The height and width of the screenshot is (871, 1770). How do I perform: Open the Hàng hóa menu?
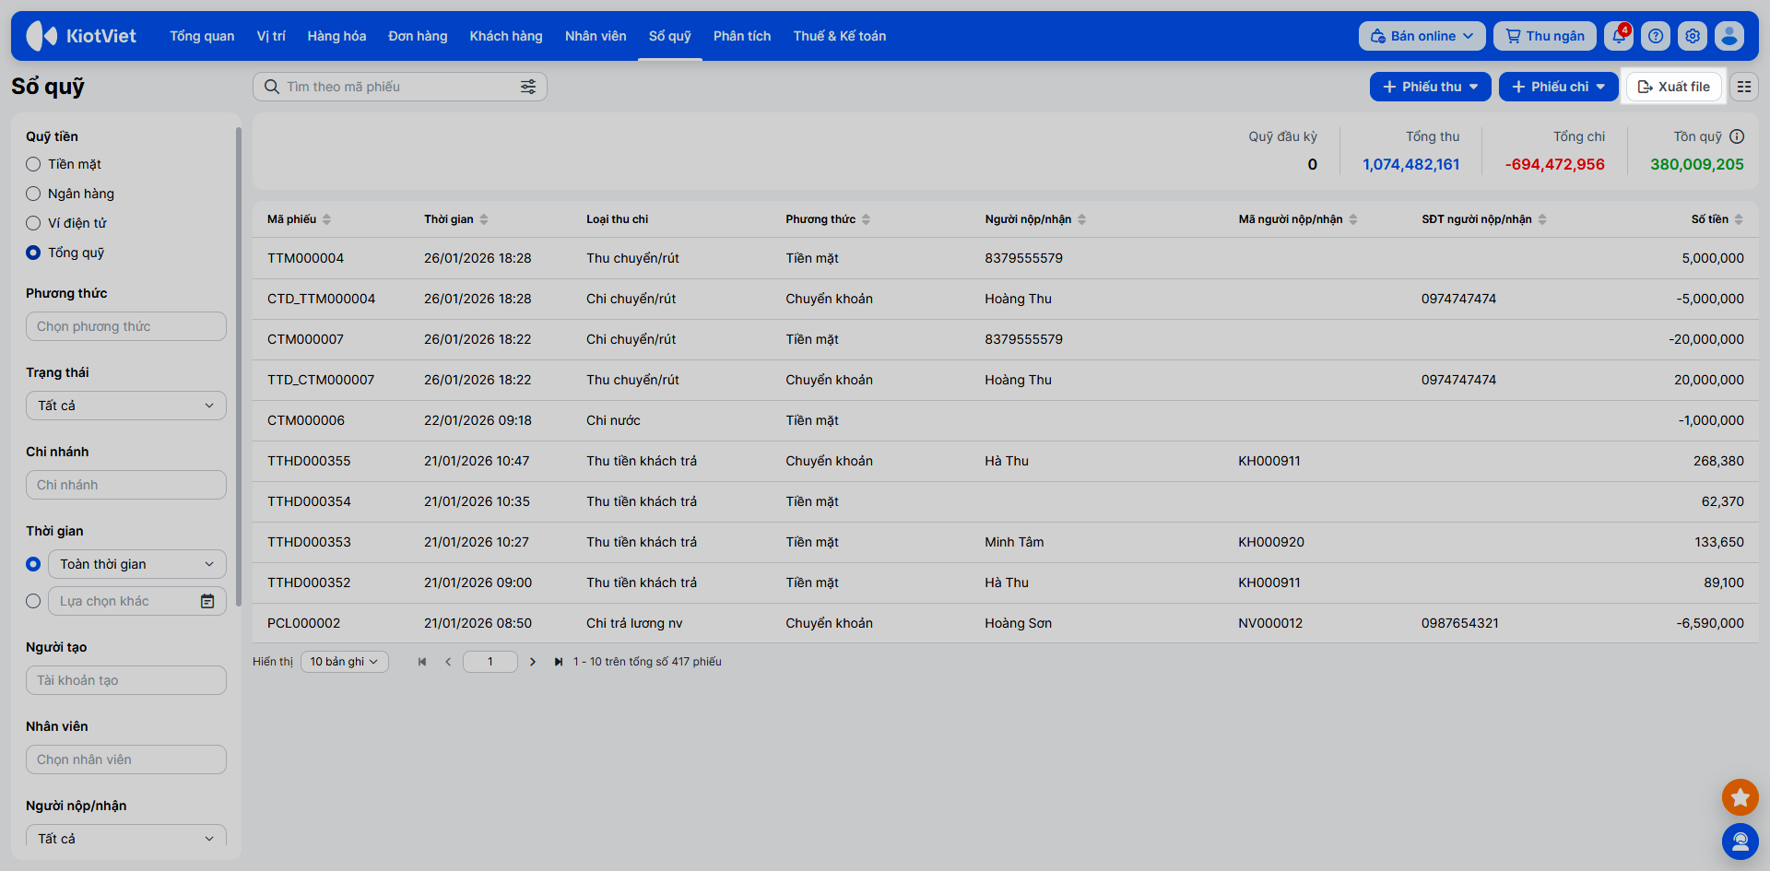pos(336,36)
